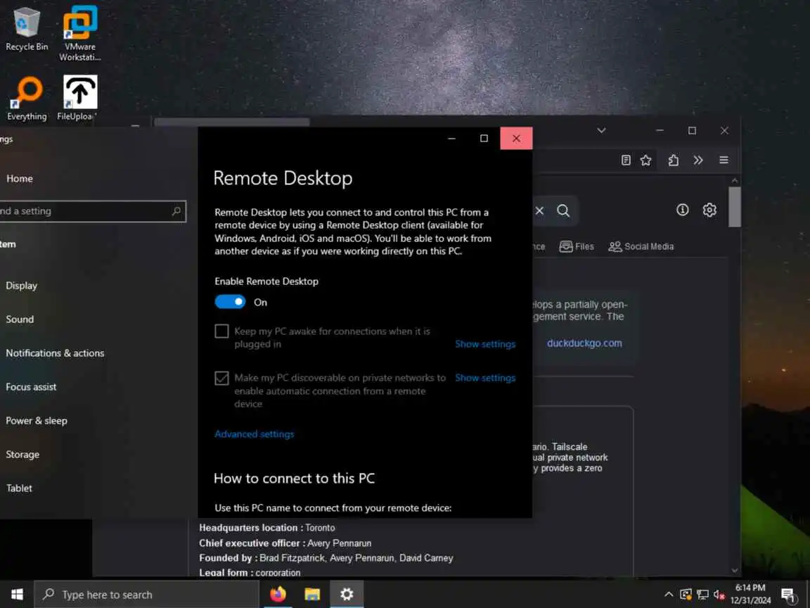Click the Settings gear taskbar icon
Image resolution: width=810 pixels, height=608 pixels.
pyautogui.click(x=347, y=594)
